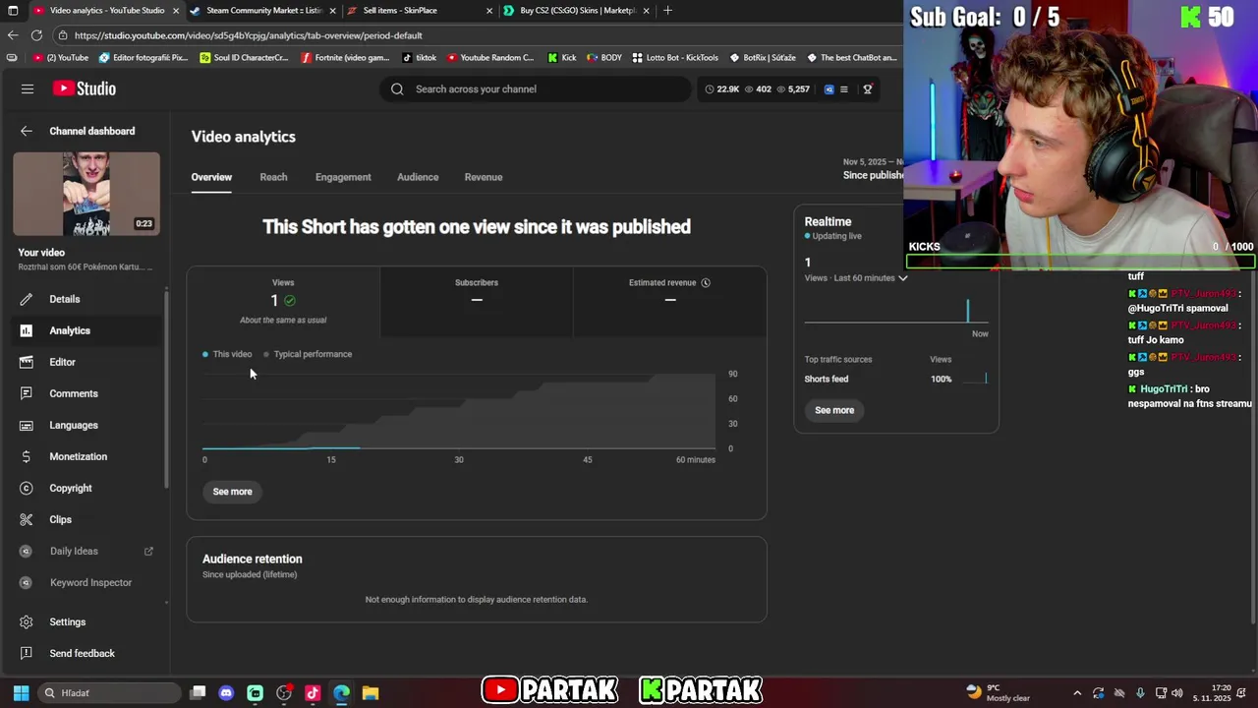This screenshot has width=1258, height=708.
Task: Open File Explorer from taskbar
Action: pos(370,693)
